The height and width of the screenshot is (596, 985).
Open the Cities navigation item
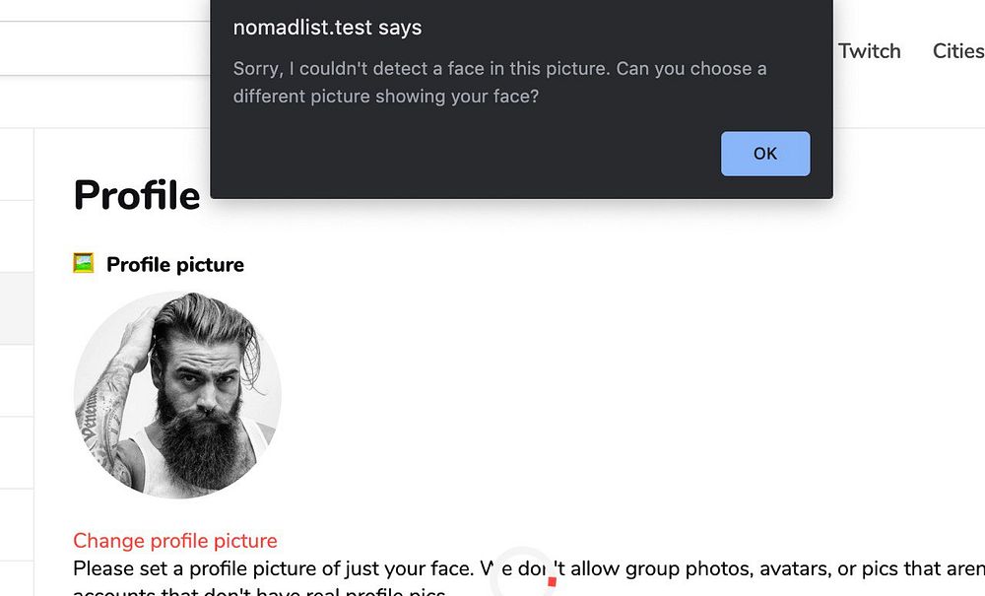click(957, 51)
